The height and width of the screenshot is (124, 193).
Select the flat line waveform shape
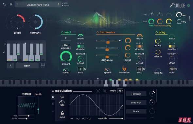coord(72,118)
